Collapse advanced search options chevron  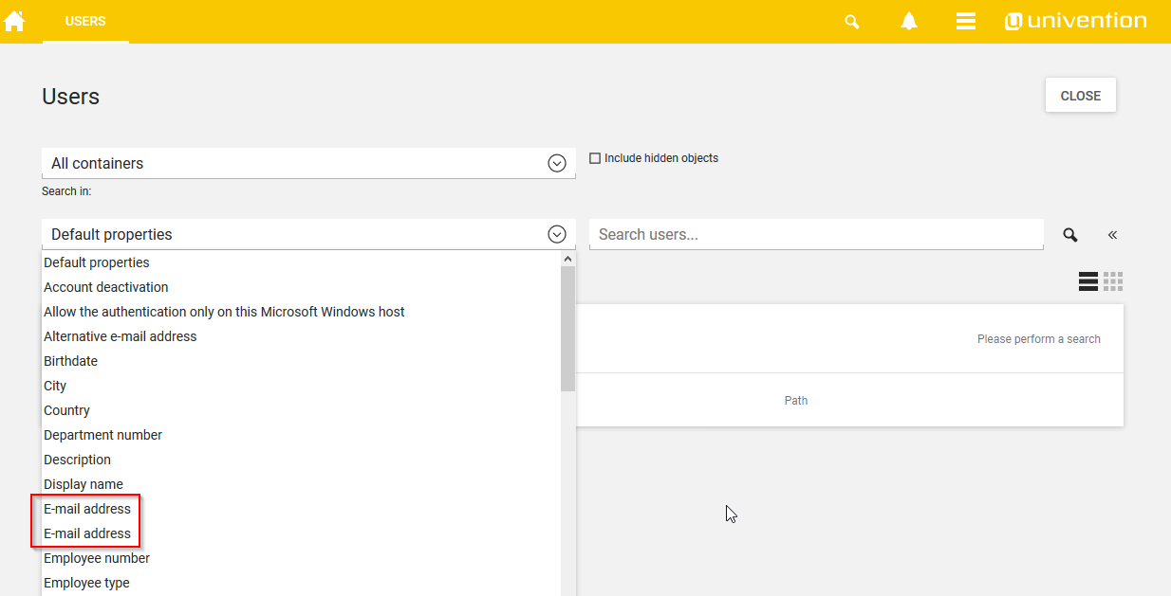tap(1112, 235)
